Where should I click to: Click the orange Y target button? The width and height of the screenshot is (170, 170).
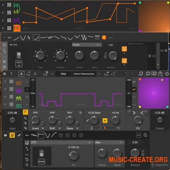(124, 61)
